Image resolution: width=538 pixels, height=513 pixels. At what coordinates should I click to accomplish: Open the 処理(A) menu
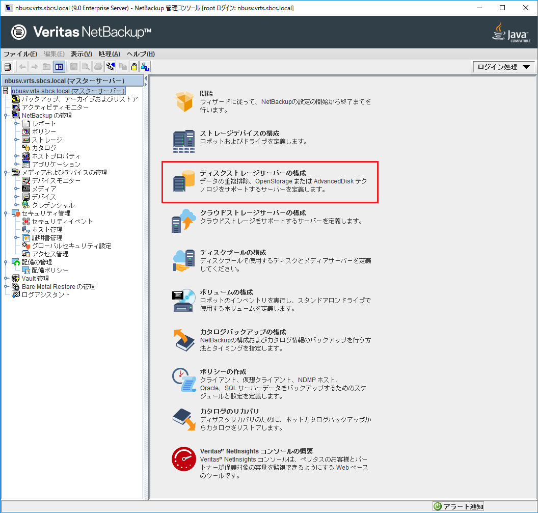(x=109, y=54)
